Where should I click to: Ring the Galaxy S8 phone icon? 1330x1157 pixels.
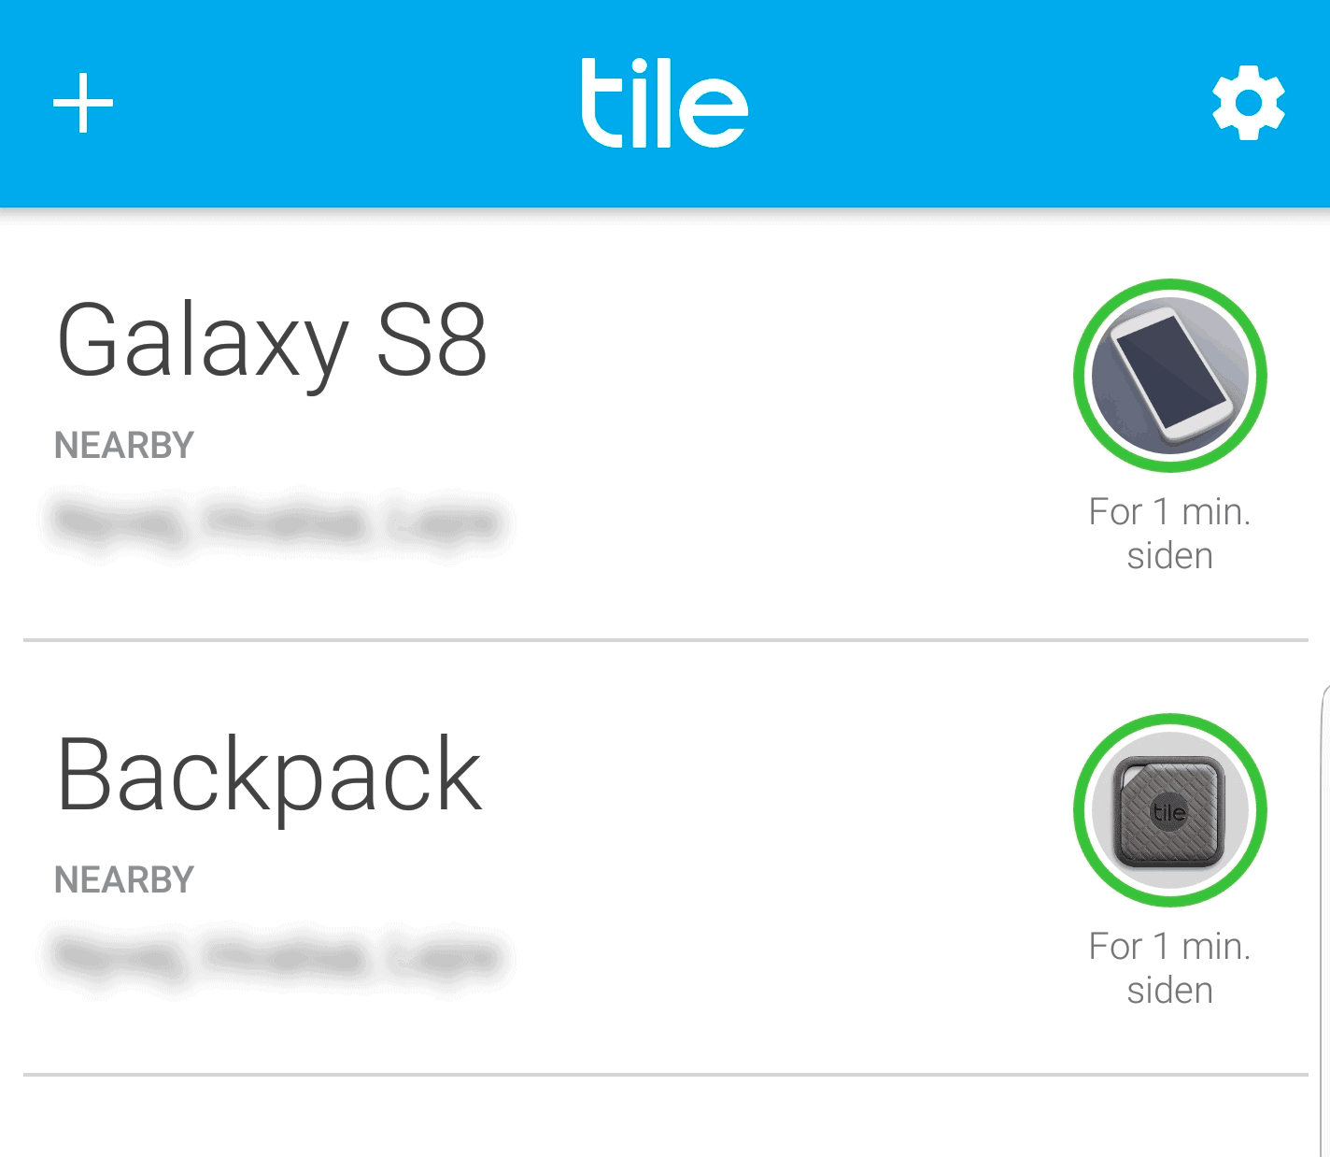coord(1170,376)
